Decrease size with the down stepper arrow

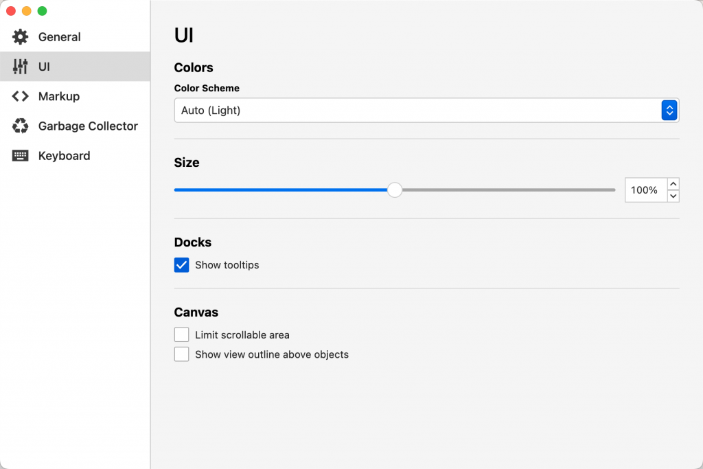pyautogui.click(x=673, y=196)
